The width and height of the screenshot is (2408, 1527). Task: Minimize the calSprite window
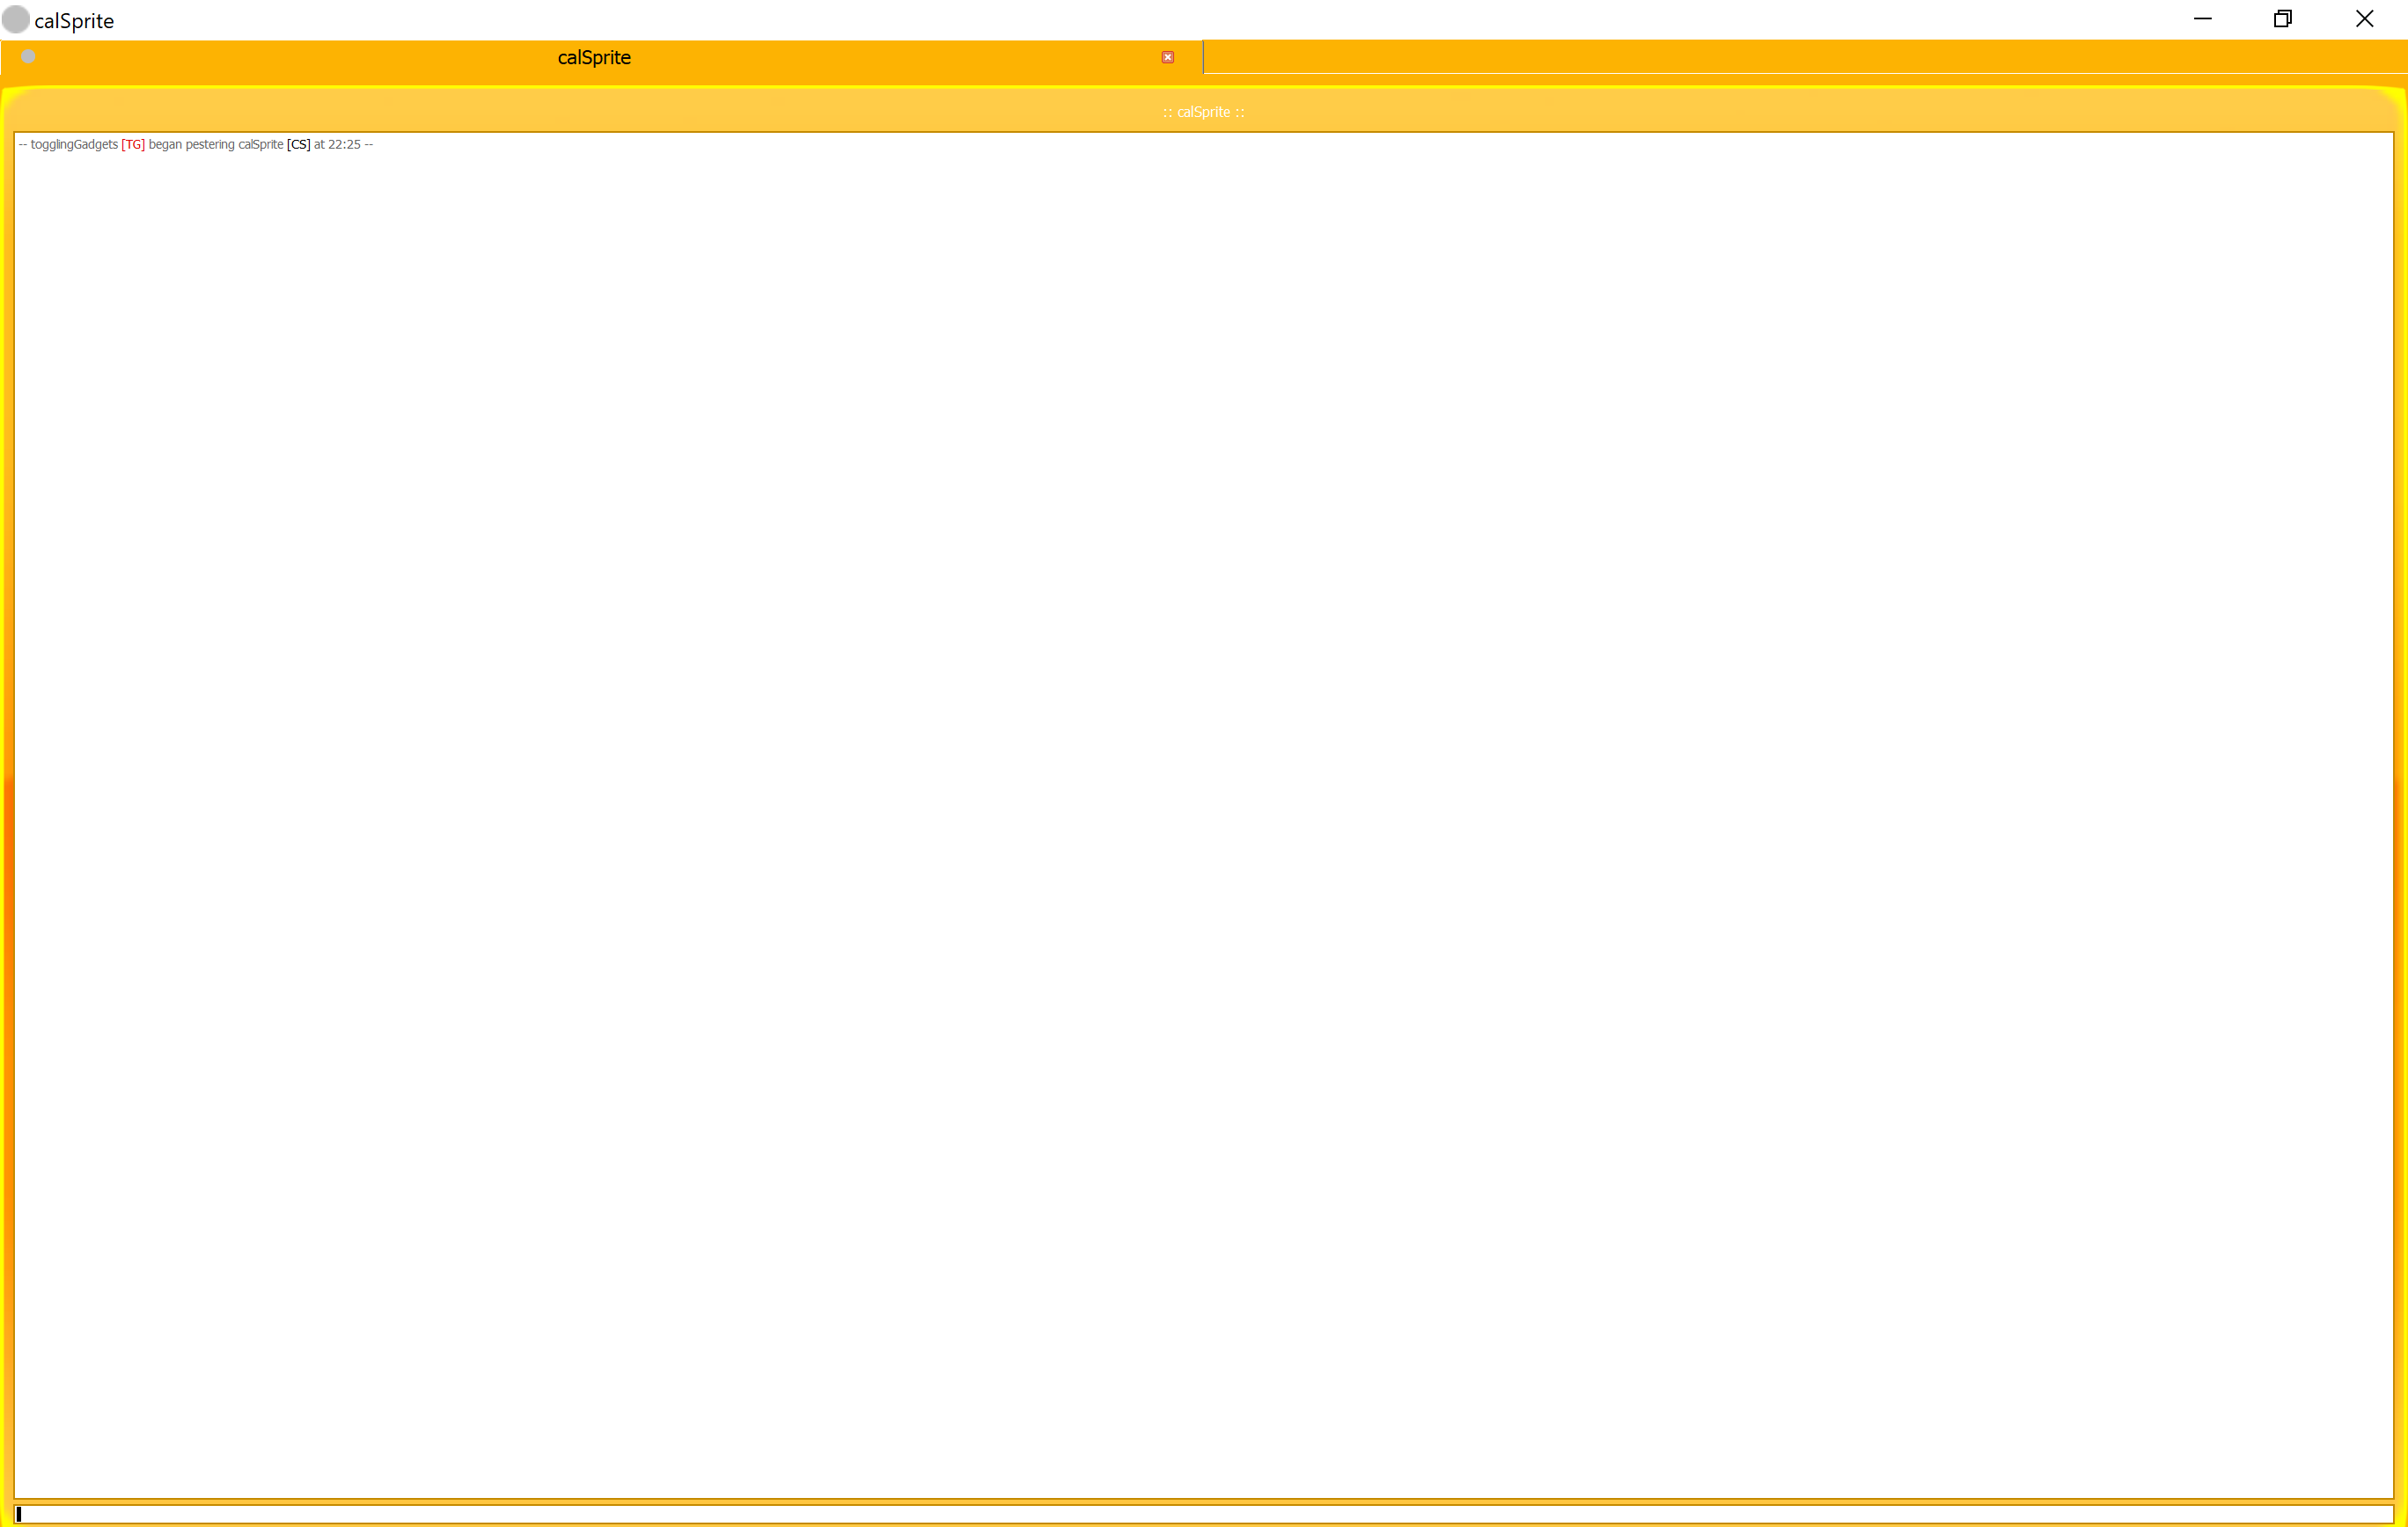(2202, 19)
